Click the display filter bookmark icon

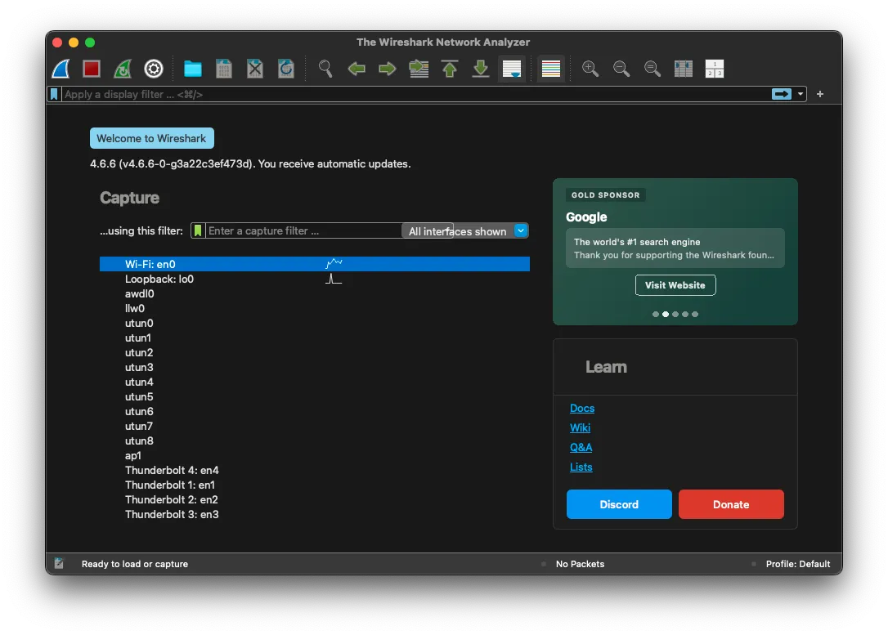pyautogui.click(x=54, y=94)
